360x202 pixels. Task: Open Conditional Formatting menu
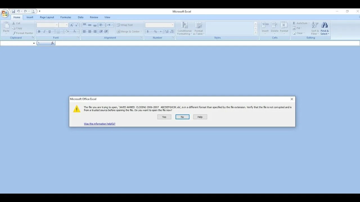pyautogui.click(x=184, y=28)
